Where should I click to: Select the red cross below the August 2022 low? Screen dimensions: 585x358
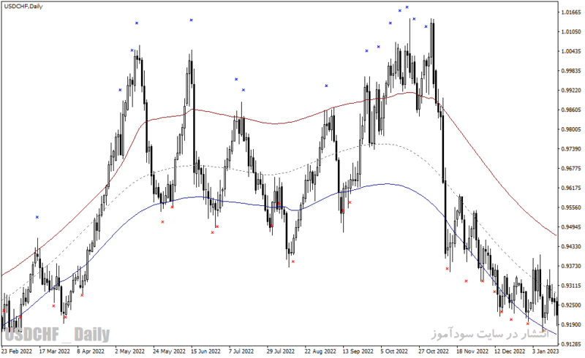coord(293,262)
